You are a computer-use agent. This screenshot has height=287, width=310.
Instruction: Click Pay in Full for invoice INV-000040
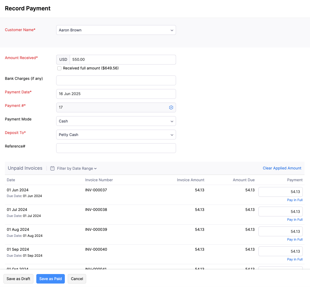(295, 259)
